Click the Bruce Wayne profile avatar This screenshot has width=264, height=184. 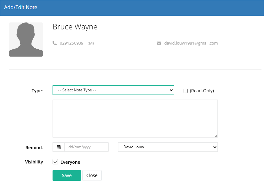tap(26, 40)
